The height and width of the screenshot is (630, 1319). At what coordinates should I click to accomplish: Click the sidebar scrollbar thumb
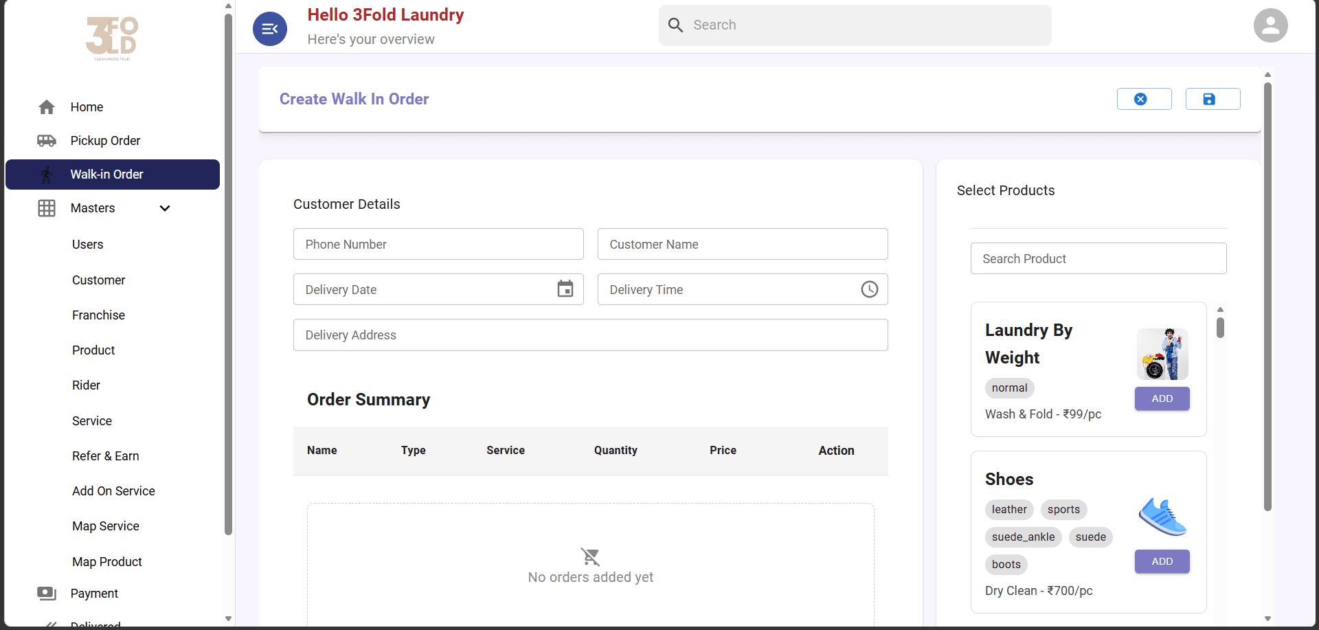pos(228,275)
